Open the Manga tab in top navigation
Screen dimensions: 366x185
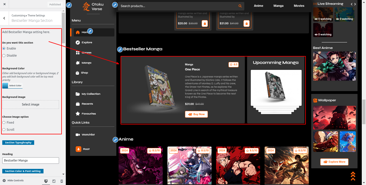[278, 6]
